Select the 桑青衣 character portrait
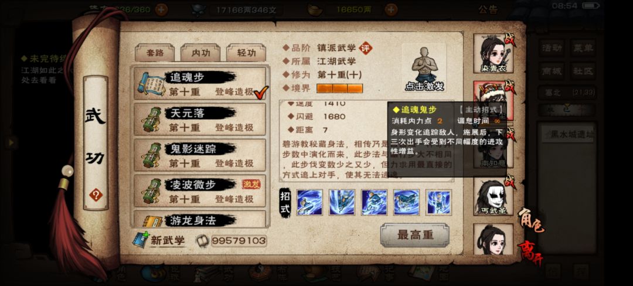 click(x=494, y=53)
